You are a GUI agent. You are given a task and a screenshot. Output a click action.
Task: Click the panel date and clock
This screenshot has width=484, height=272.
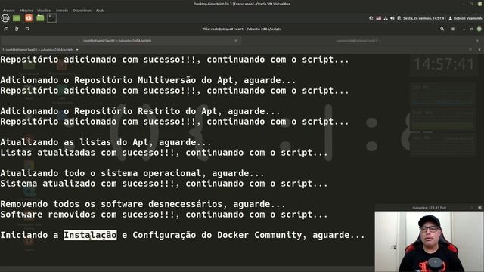pos(424,18)
